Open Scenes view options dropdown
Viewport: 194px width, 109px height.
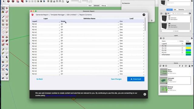point(186,66)
